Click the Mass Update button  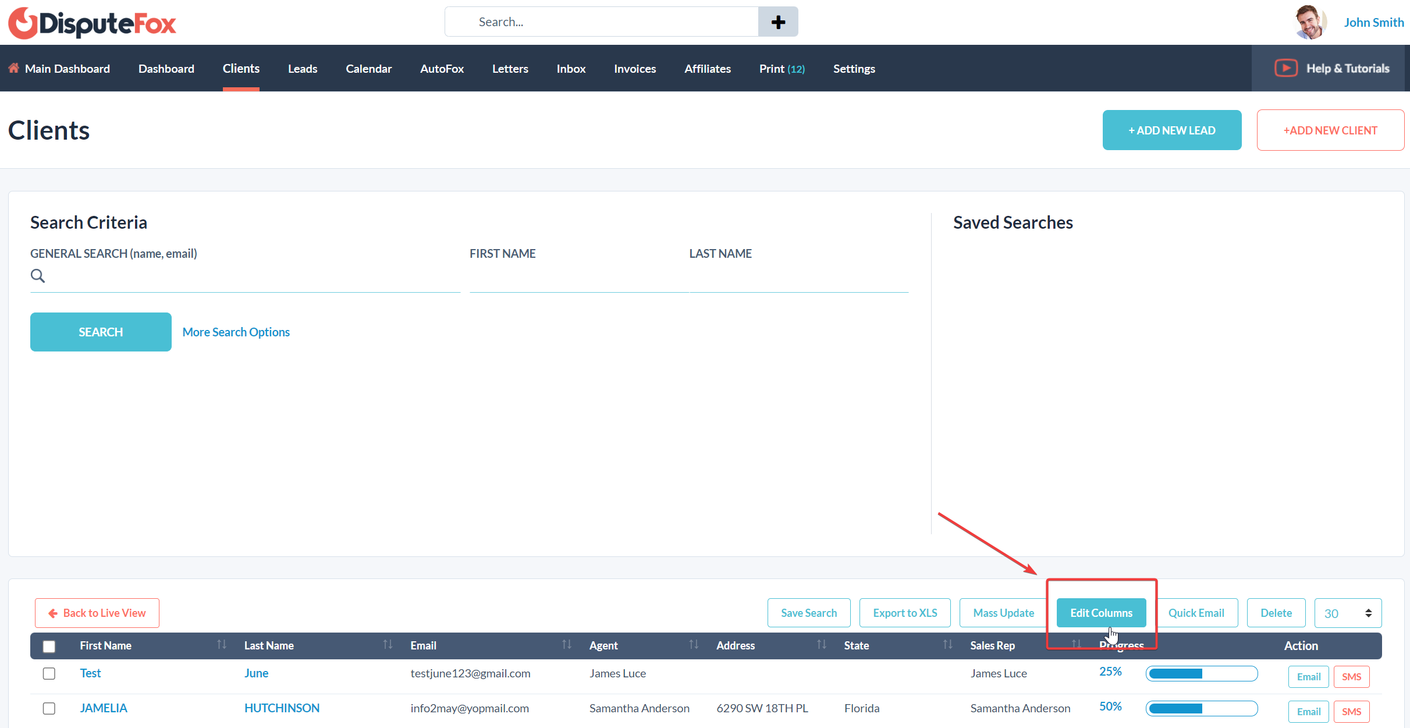[1004, 613]
